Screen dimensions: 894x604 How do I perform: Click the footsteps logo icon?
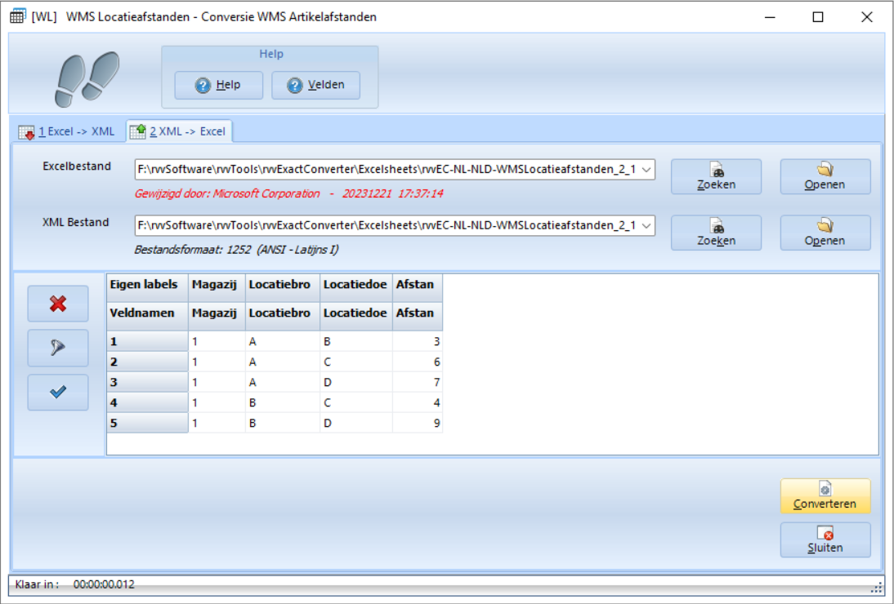(x=86, y=79)
